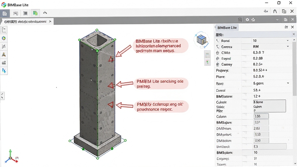
Task: Close the BIMBase Lite properties panel
Action: pyautogui.click(x=293, y=27)
